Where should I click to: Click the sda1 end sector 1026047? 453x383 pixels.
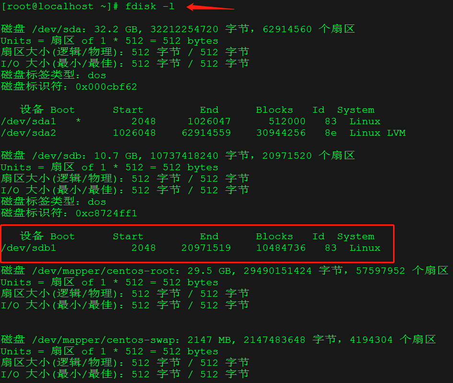tap(209, 121)
